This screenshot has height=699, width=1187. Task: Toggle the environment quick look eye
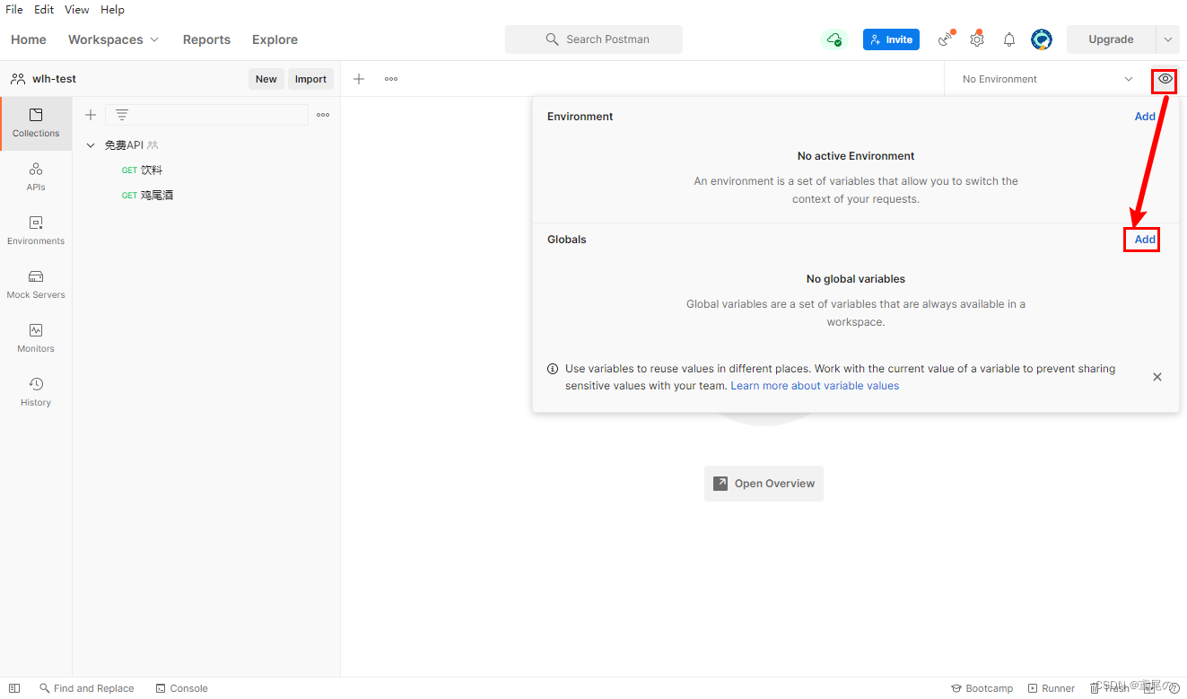[x=1165, y=80]
